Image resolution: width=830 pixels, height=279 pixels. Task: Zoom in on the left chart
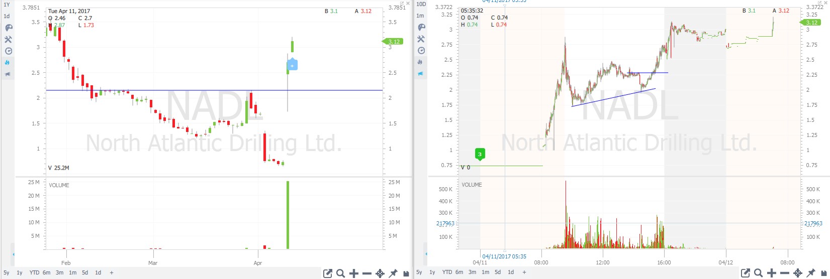[354, 273]
